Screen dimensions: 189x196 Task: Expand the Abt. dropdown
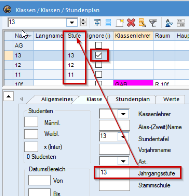(x=123, y=161)
